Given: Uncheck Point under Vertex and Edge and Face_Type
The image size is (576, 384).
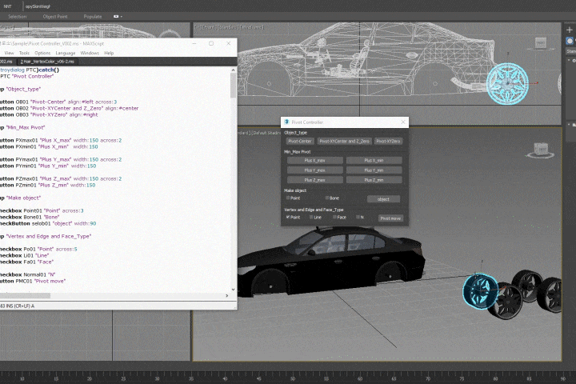Looking at the screenshot, I should [x=288, y=217].
